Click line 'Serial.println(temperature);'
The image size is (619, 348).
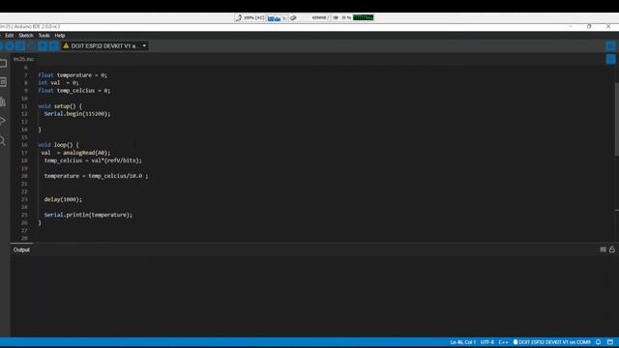click(x=88, y=215)
